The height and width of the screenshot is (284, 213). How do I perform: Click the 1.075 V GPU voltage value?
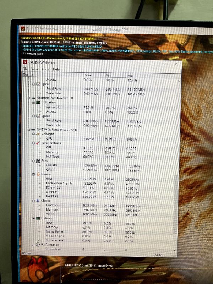coord(88,139)
